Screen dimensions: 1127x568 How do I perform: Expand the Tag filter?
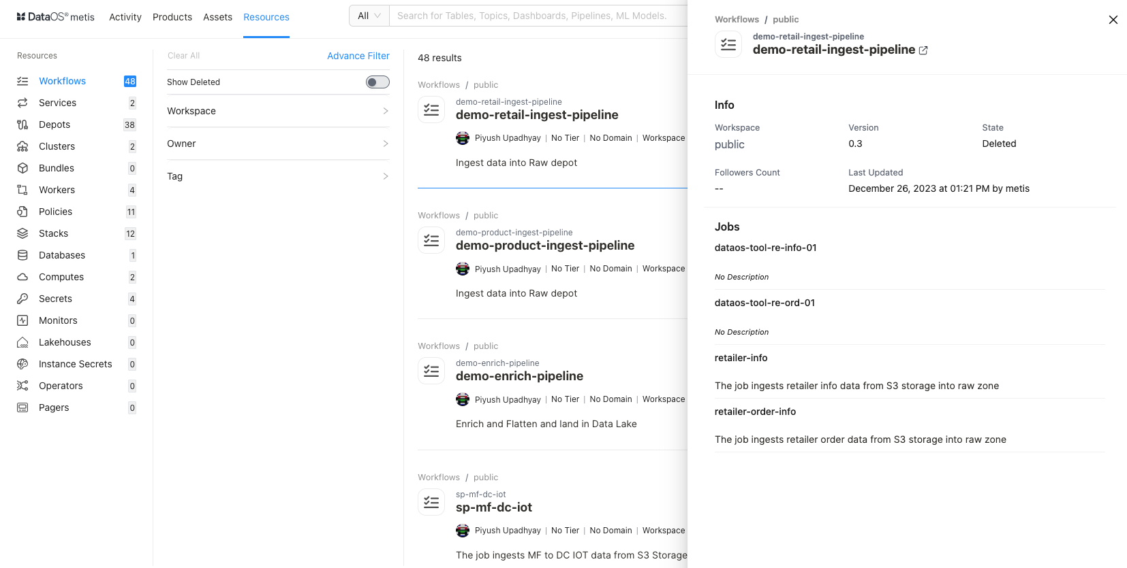pos(278,176)
